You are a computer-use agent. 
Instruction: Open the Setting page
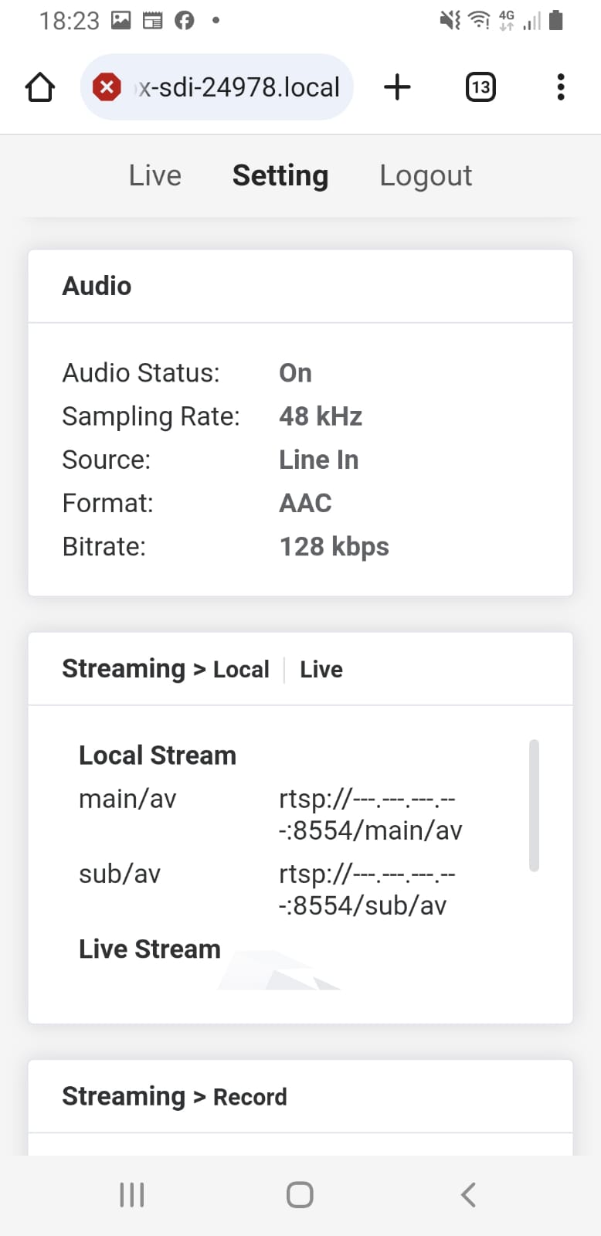click(280, 176)
